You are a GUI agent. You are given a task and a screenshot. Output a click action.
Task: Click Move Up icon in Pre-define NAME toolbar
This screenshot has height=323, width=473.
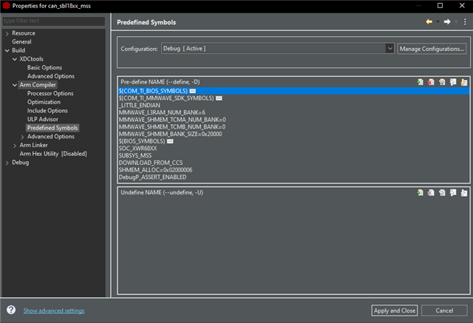coord(453,82)
